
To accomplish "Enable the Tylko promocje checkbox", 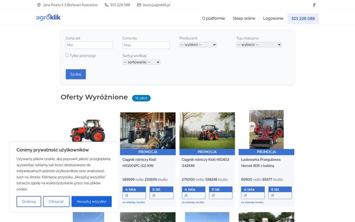I will tap(67, 55).
